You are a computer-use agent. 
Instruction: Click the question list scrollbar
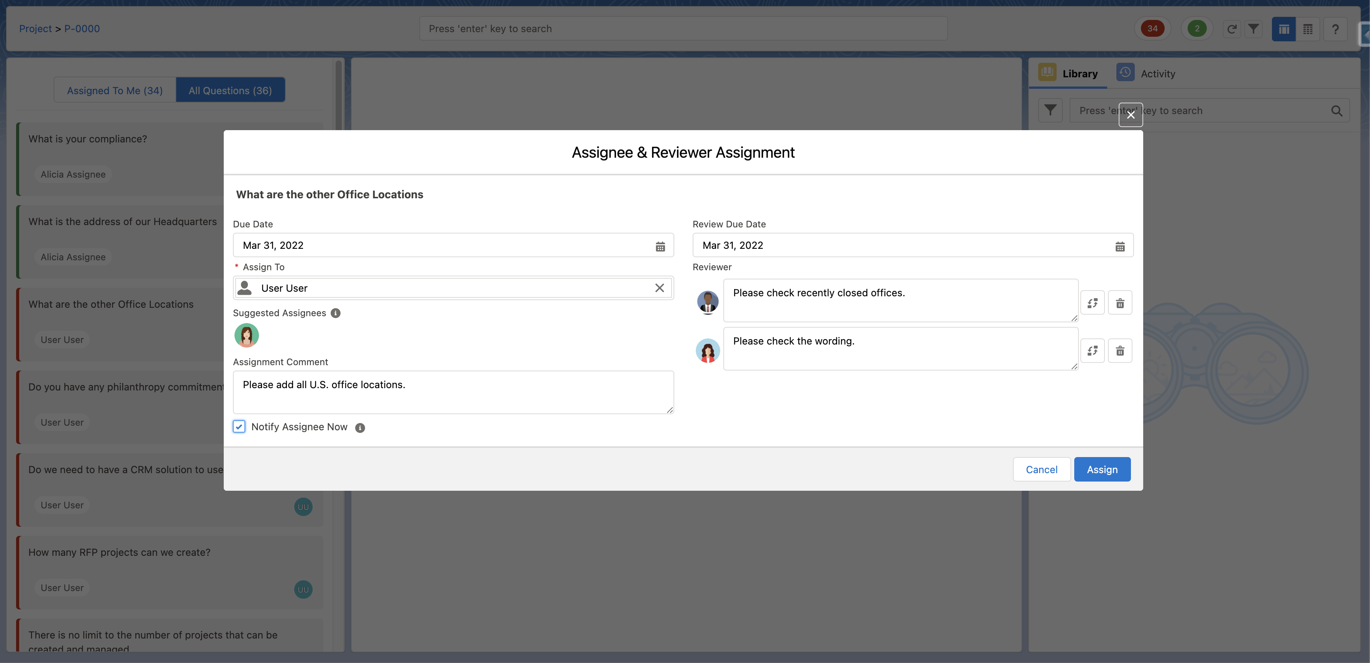point(338,96)
